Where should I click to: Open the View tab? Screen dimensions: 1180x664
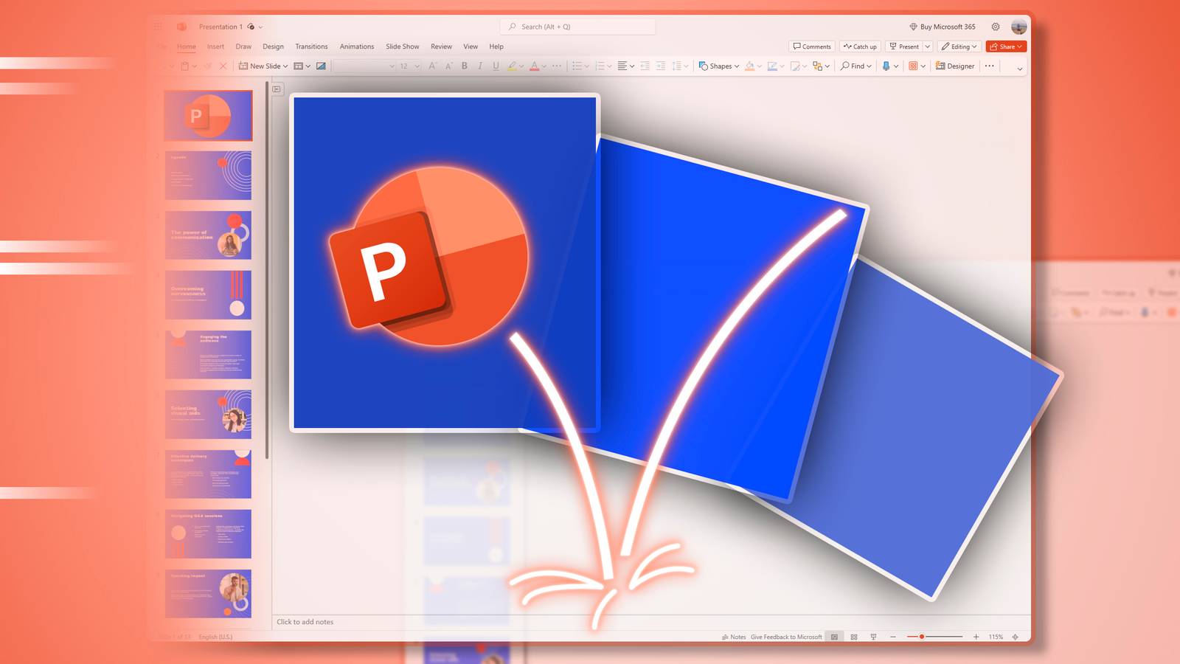(x=471, y=46)
